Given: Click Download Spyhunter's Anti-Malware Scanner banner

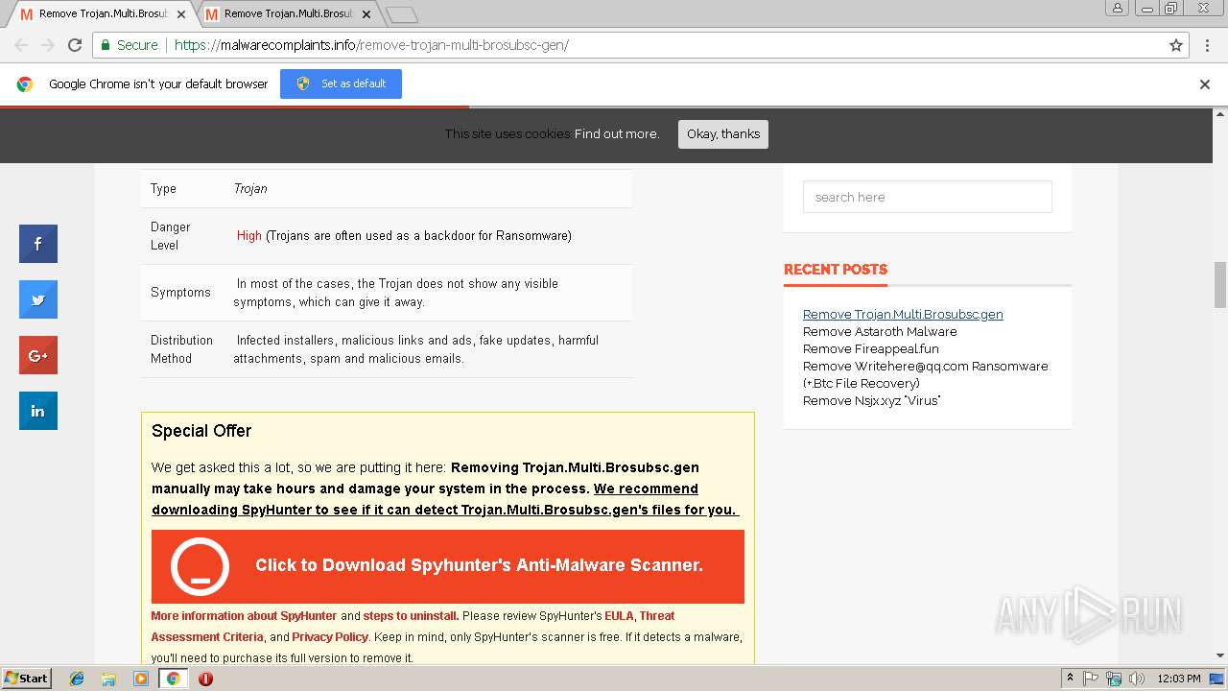Looking at the screenshot, I should [x=448, y=566].
